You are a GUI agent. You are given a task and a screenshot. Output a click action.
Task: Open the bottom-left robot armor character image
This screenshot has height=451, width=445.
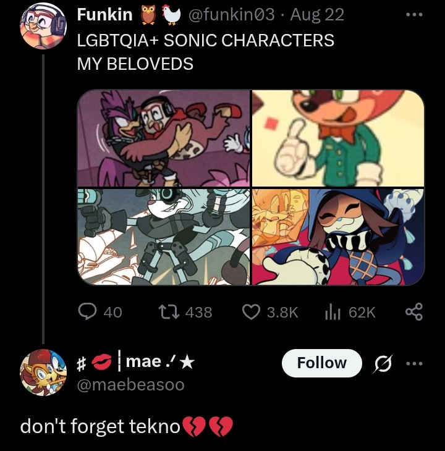tap(164, 237)
